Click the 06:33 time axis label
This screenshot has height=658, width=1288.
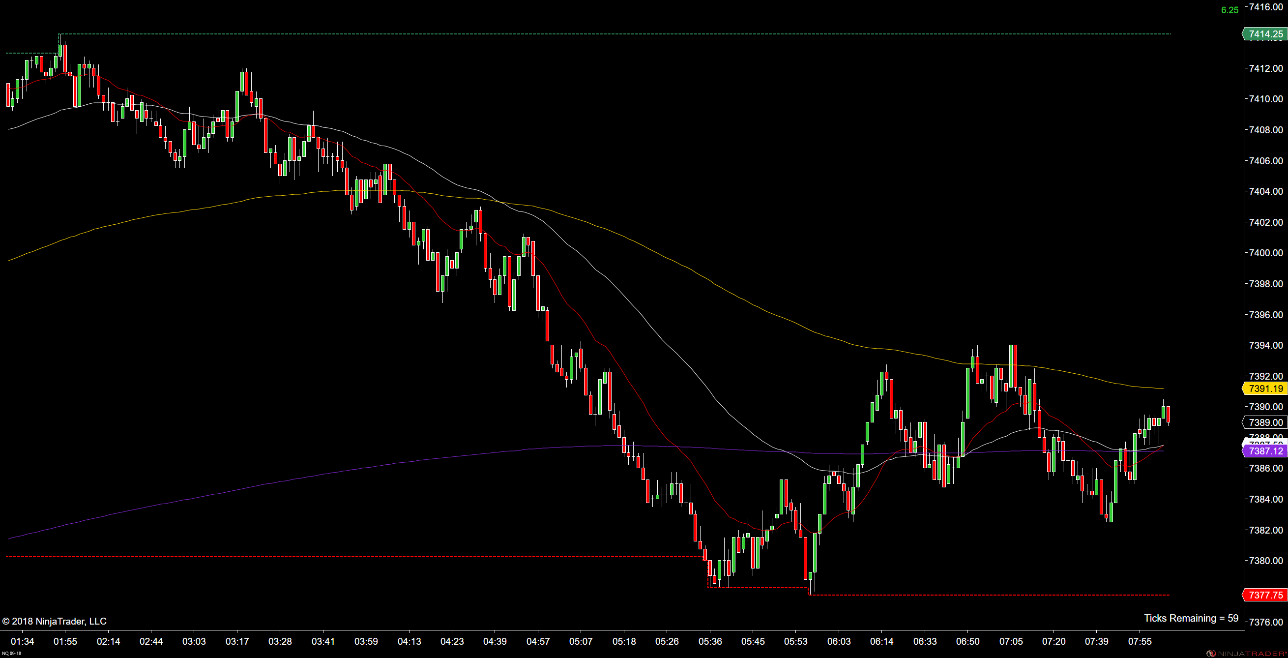925,641
